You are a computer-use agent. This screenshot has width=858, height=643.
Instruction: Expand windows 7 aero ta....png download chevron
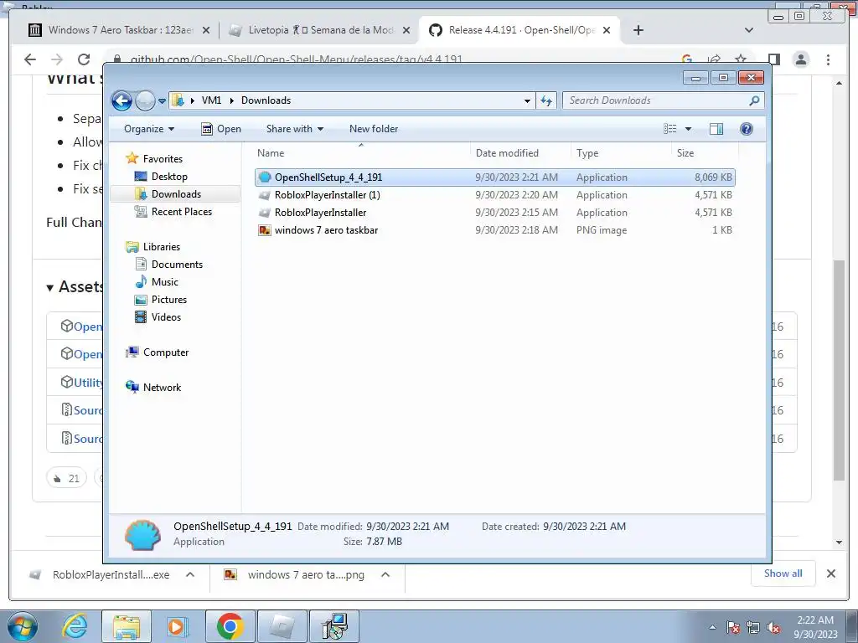[x=385, y=574]
